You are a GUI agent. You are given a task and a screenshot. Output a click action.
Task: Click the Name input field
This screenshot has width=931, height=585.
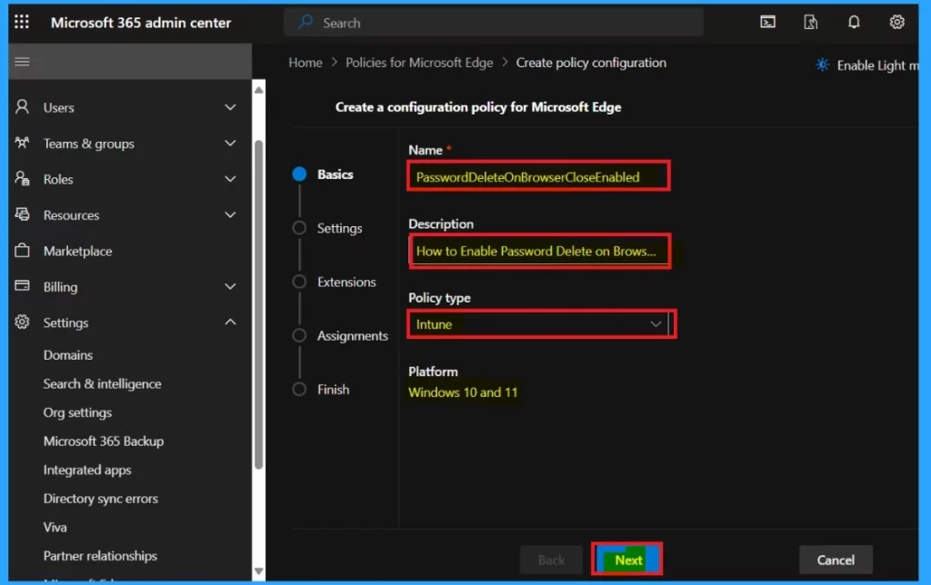[x=539, y=176]
